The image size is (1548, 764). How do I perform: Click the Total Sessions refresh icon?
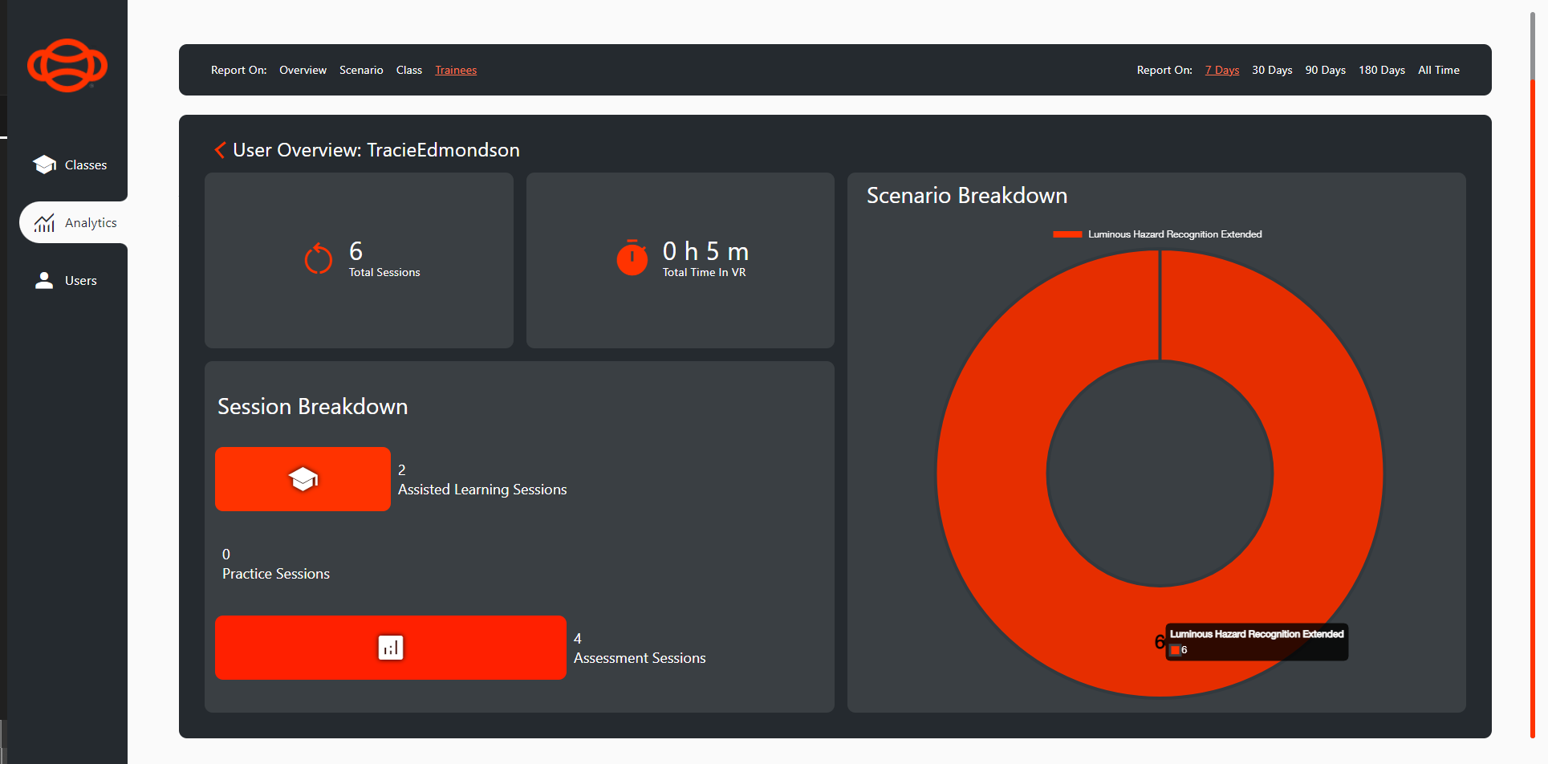[319, 259]
